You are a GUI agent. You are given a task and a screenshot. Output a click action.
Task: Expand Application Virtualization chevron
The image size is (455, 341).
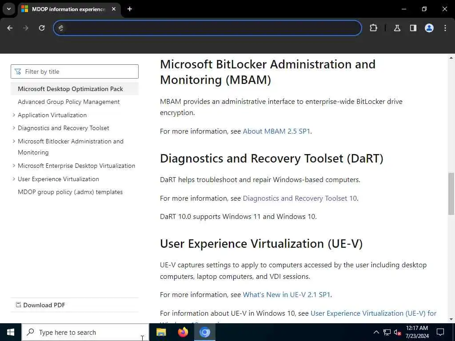(14, 115)
